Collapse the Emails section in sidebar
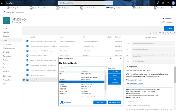The height and width of the screenshot is (111, 176). (1, 40)
